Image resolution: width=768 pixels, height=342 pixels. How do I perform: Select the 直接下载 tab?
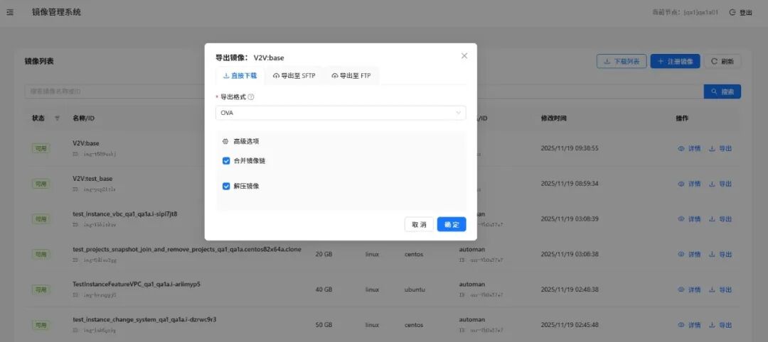click(240, 75)
